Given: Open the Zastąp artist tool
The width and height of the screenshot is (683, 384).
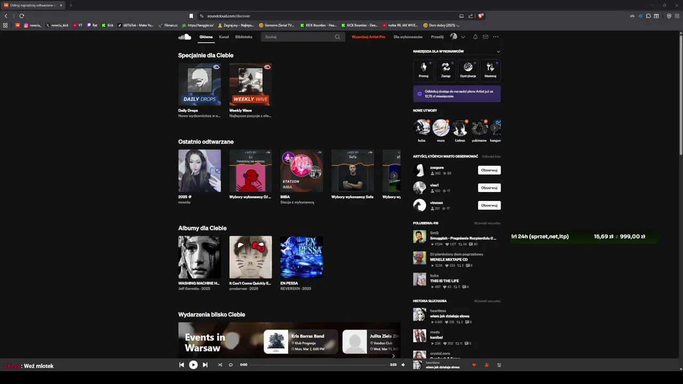Looking at the screenshot, I should coord(446,69).
